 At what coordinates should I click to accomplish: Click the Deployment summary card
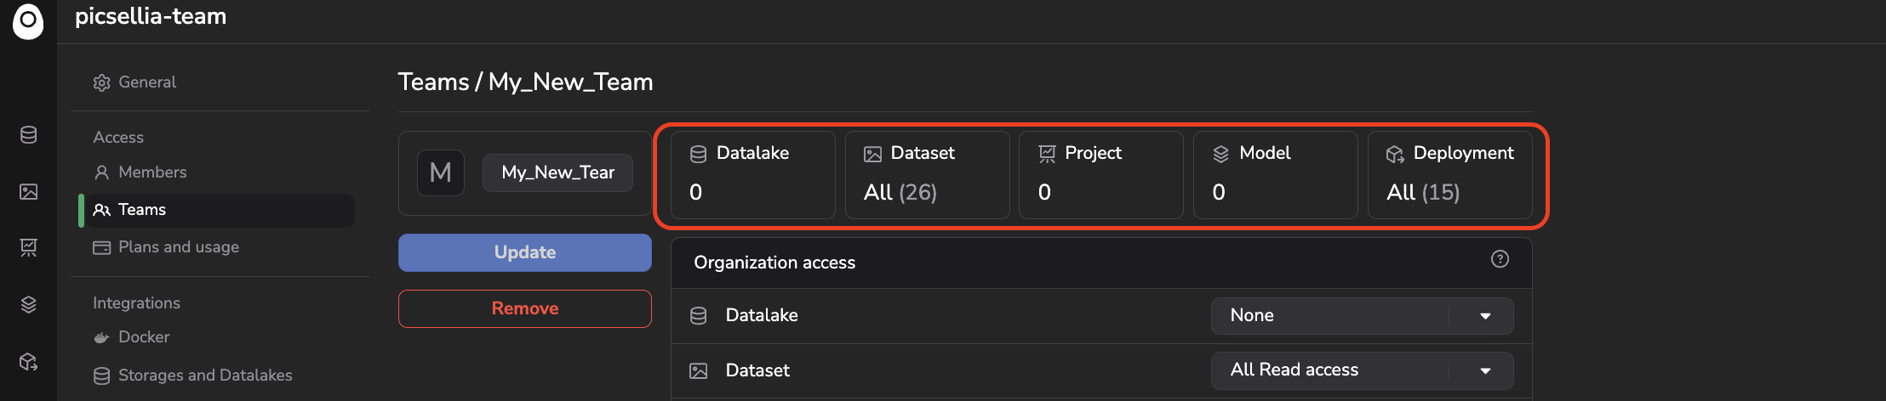click(1449, 174)
